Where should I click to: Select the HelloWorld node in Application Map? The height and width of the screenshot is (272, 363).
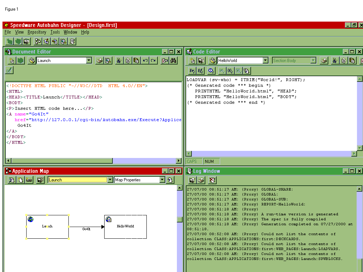coord(125,227)
